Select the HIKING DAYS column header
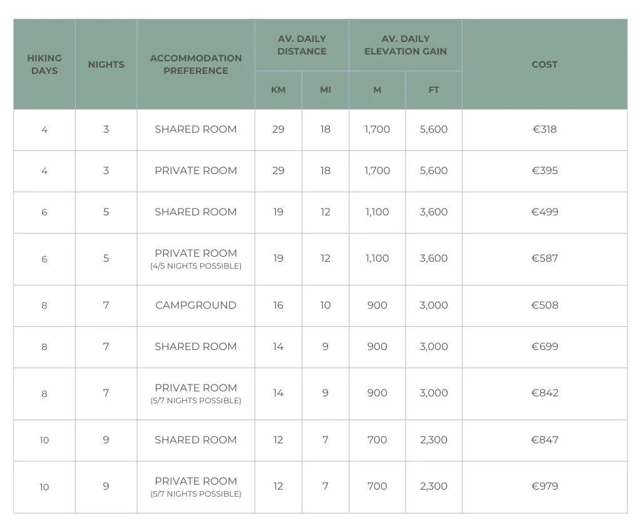Image resolution: width=641 pixels, height=526 pixels. click(44, 64)
